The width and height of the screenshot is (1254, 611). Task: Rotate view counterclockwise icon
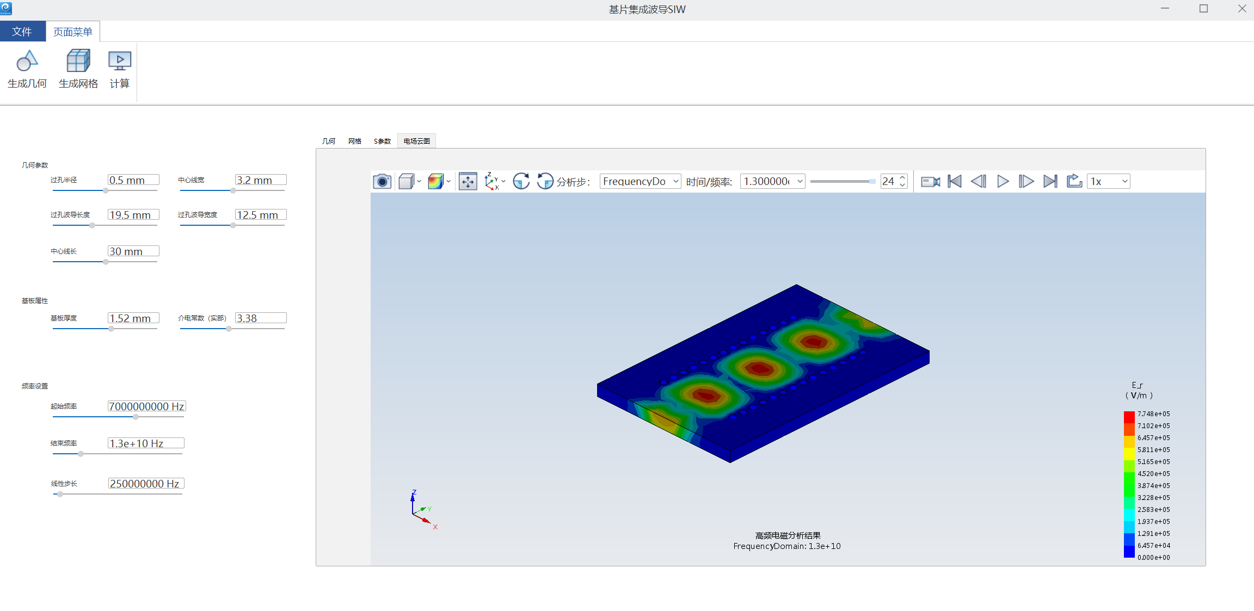[545, 181]
